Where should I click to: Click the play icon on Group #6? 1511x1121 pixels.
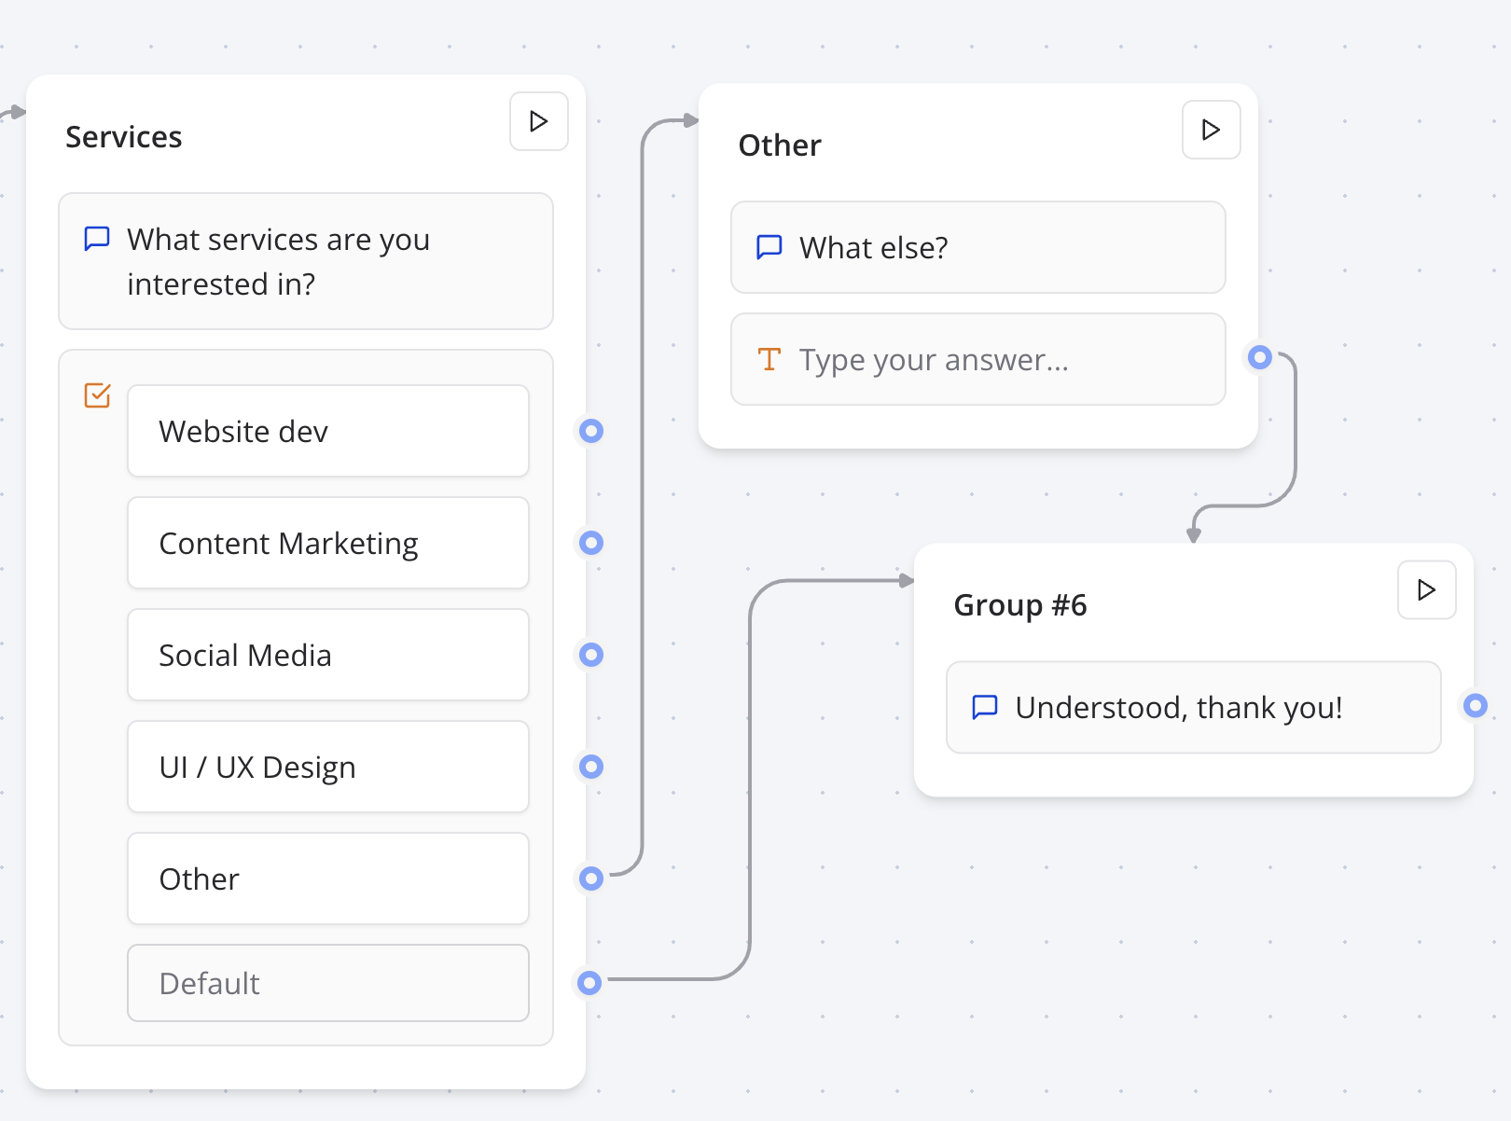click(1426, 589)
